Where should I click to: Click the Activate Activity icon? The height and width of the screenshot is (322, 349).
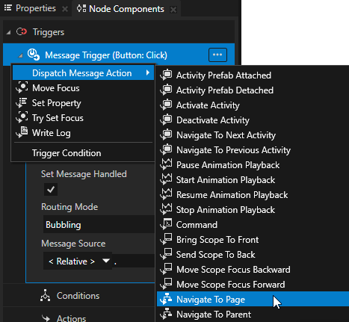pyautogui.click(x=166, y=105)
